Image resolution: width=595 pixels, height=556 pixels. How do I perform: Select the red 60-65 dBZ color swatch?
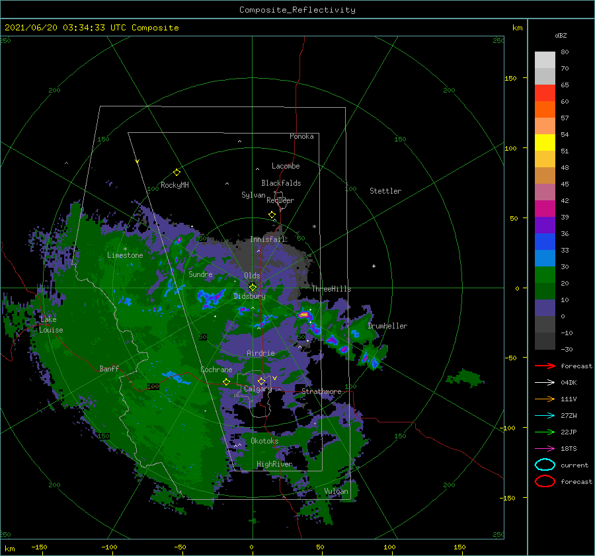coord(545,93)
